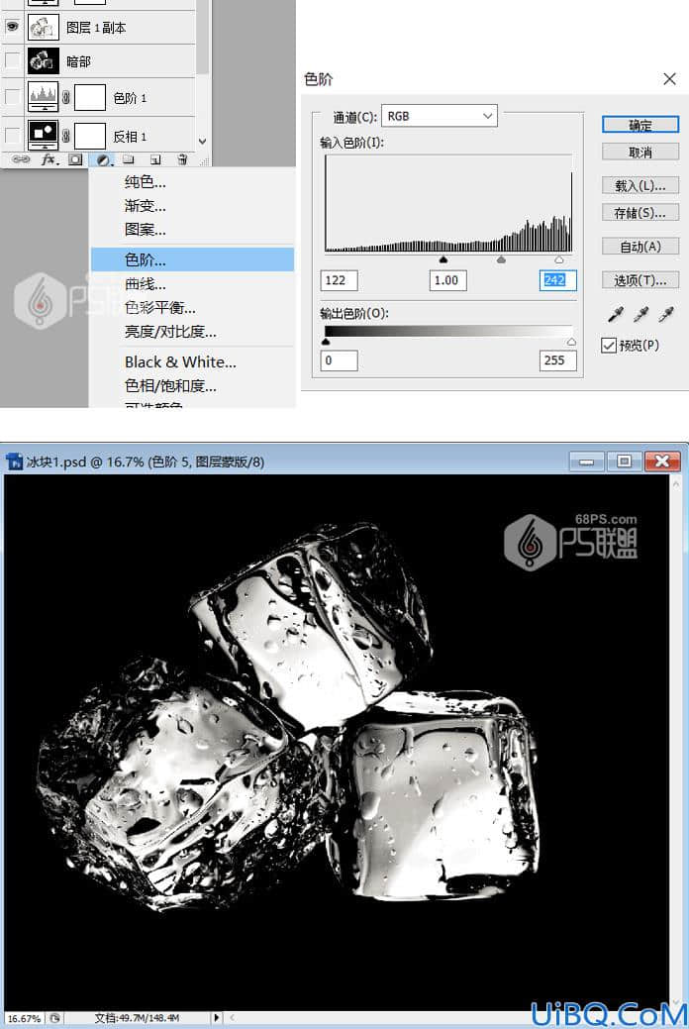Select the 图层 1 副本 layer thumbnail

pos(44,27)
